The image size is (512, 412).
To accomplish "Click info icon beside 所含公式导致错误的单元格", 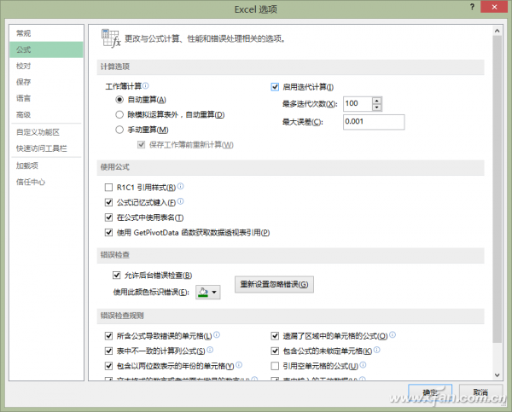I will (217, 334).
